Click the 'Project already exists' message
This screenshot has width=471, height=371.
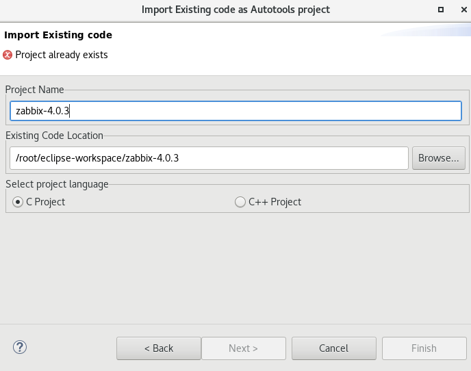[62, 55]
